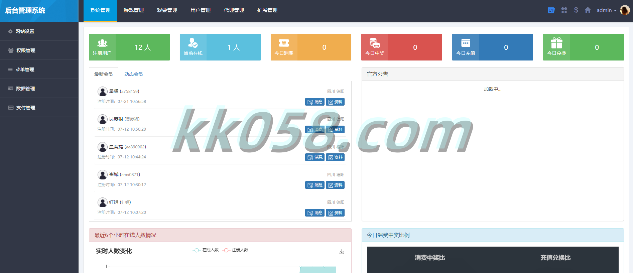This screenshot has height=273, width=633.
Task: Open 网站设置 in the sidebar
Action: pyautogui.click(x=39, y=31)
